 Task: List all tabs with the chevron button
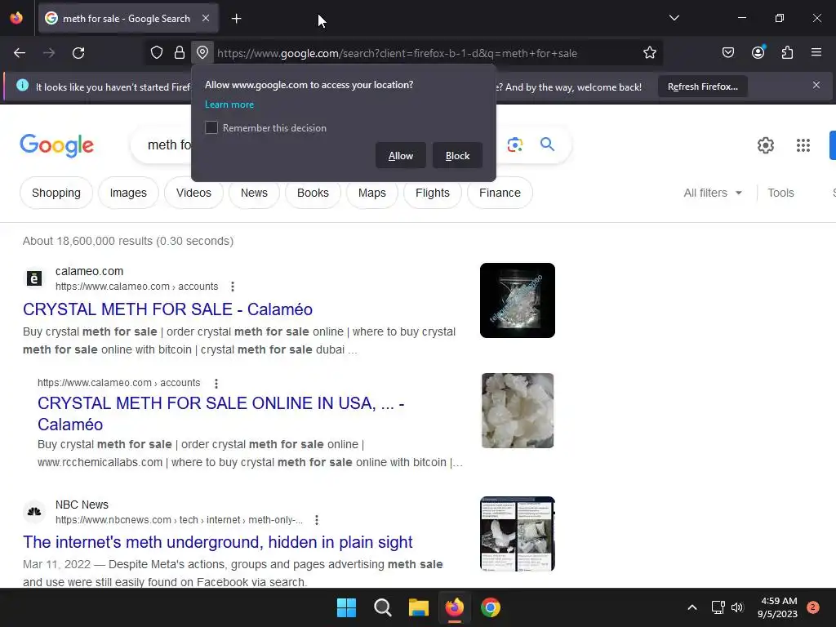tap(674, 18)
